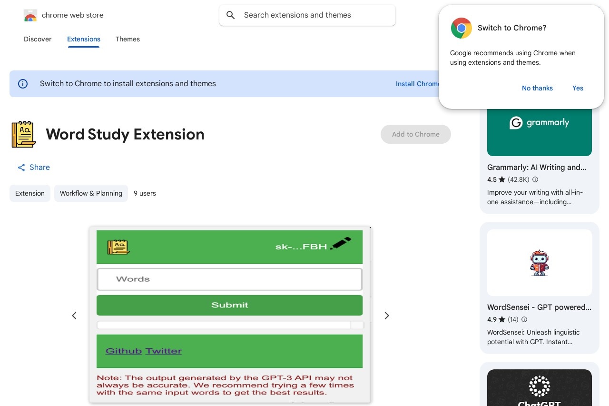Open the Discover tab

[x=38, y=39]
